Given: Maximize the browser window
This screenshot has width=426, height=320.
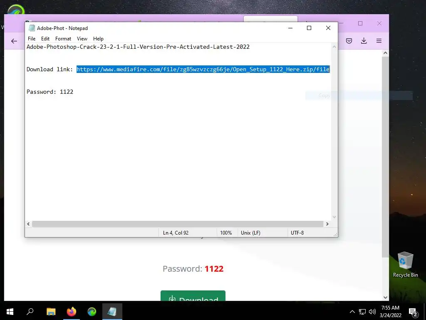Looking at the screenshot, I should click(x=360, y=23).
